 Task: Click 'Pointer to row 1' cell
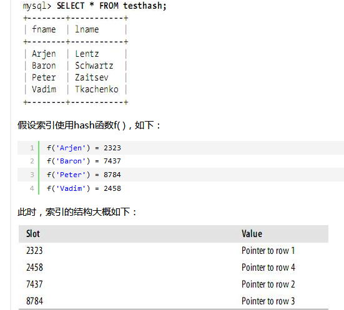(x=268, y=251)
